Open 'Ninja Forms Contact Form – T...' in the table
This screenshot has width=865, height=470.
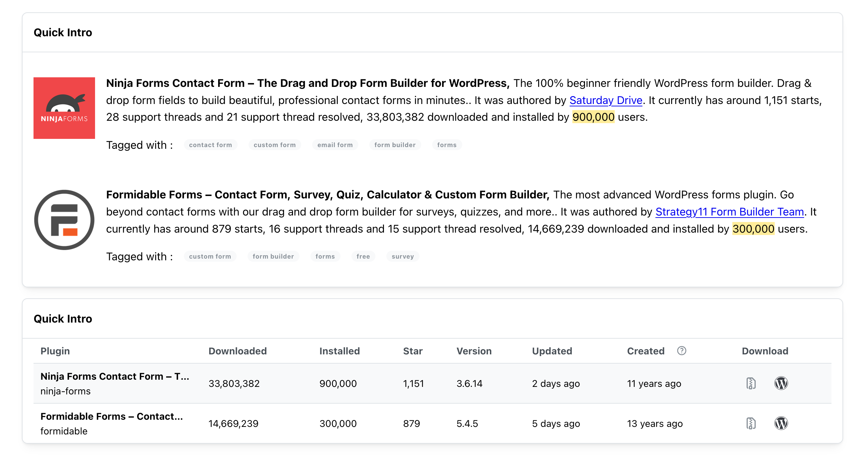pos(115,376)
